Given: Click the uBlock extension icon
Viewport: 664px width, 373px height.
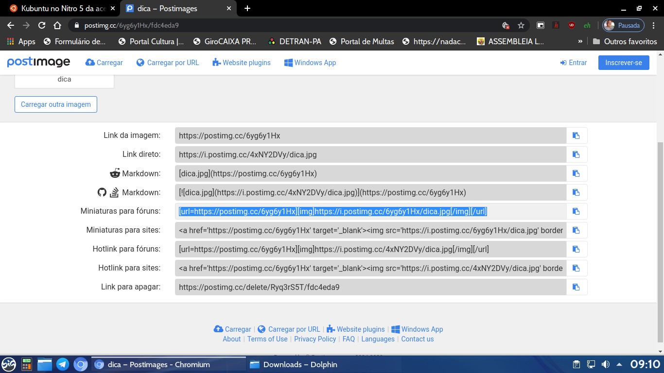Looking at the screenshot, I should coord(572,25).
